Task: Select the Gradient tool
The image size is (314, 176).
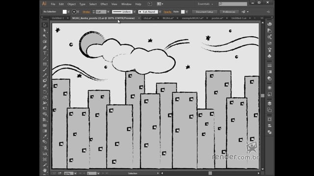Action: pos(45,131)
